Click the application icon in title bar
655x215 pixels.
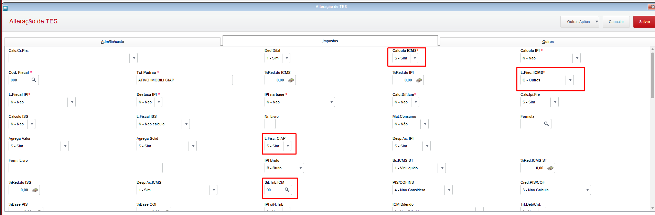pos(5,8)
